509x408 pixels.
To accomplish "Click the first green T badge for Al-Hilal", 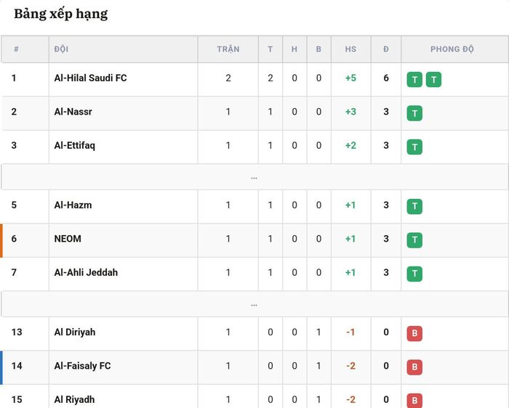I will point(414,80).
